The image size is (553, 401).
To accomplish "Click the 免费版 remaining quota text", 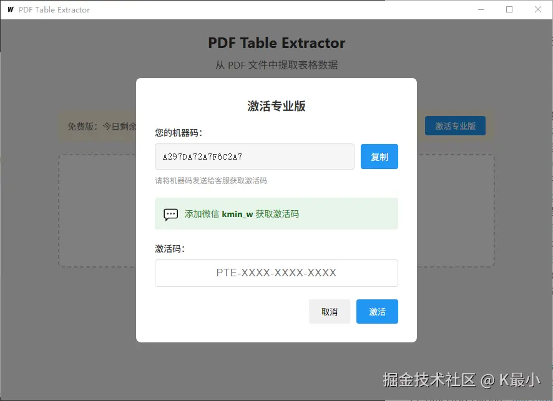I will point(102,126).
